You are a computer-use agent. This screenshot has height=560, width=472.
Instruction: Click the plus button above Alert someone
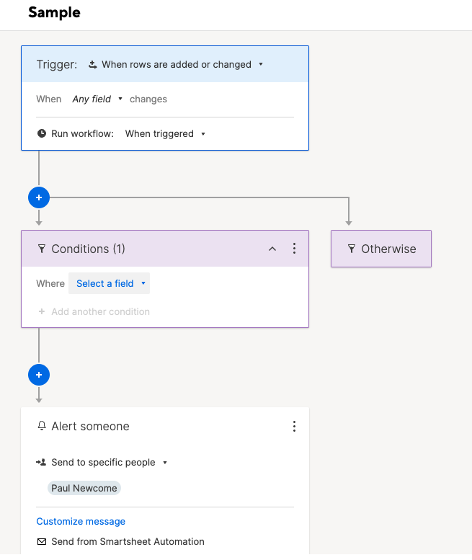click(39, 375)
